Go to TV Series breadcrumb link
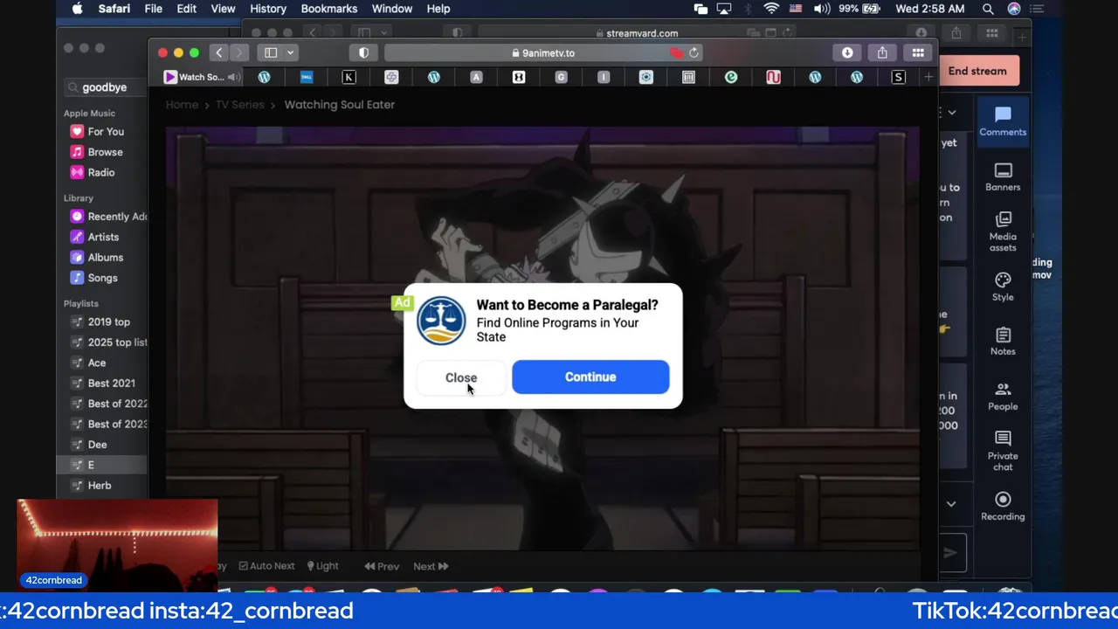Image resolution: width=1118 pixels, height=629 pixels. click(x=240, y=104)
